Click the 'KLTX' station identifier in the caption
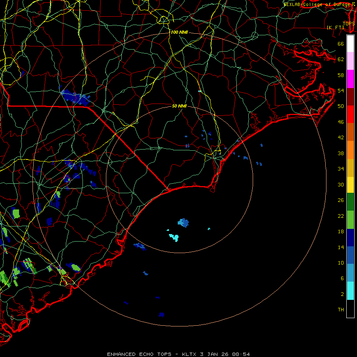The width and height of the screenshot is (357, 357). click(190, 354)
